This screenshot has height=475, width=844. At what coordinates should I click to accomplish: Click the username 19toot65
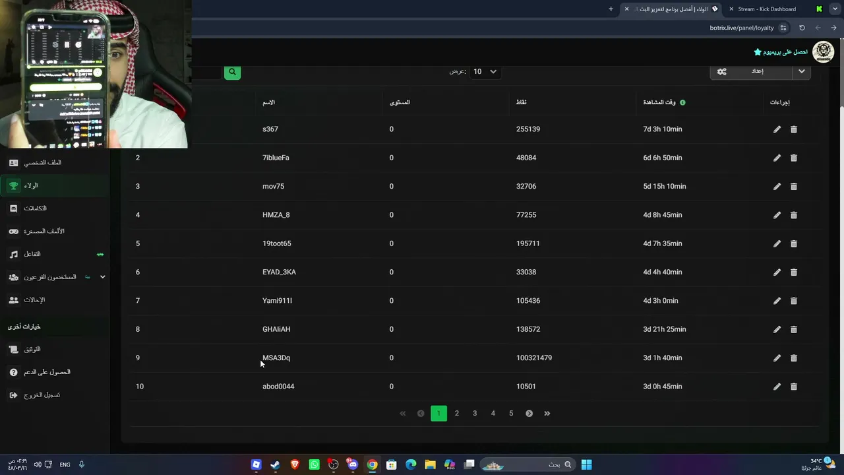[277, 243]
